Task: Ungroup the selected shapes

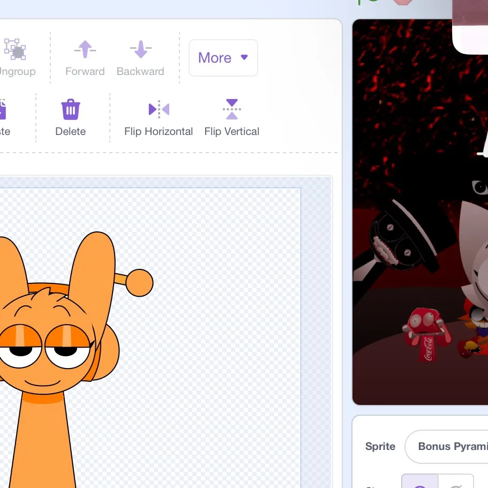Action: click(x=16, y=57)
